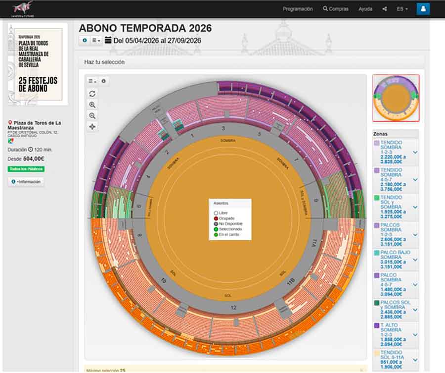Zoom out of the seating map

(x=92, y=115)
